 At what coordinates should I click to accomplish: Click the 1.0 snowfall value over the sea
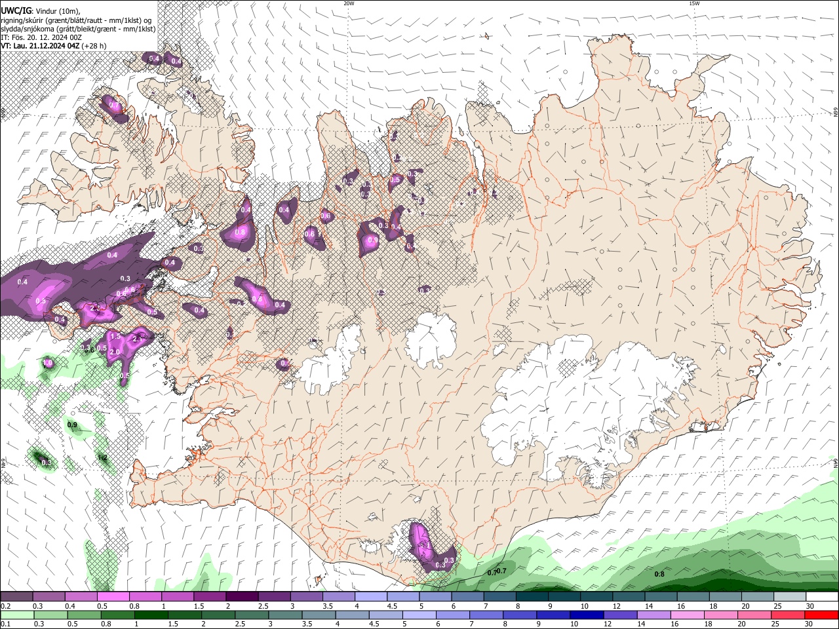pos(47,362)
